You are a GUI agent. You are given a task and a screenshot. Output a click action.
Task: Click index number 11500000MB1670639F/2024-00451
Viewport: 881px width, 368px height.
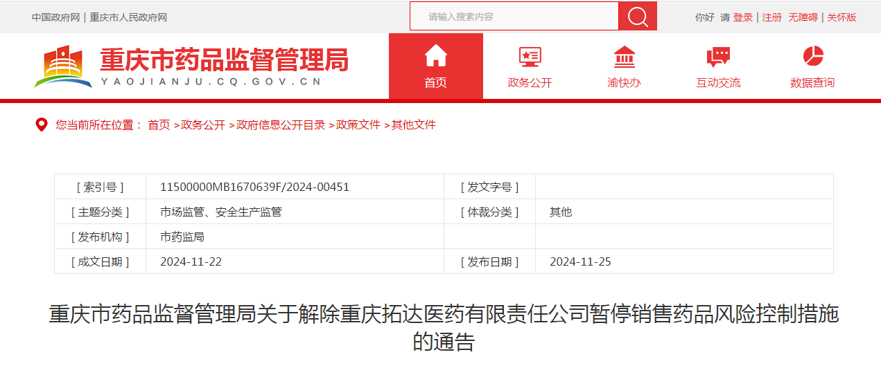click(254, 187)
